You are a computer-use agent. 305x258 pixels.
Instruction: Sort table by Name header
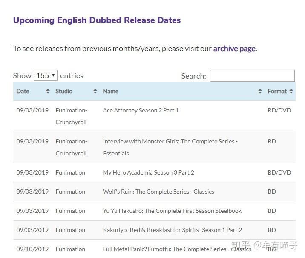tap(111, 91)
